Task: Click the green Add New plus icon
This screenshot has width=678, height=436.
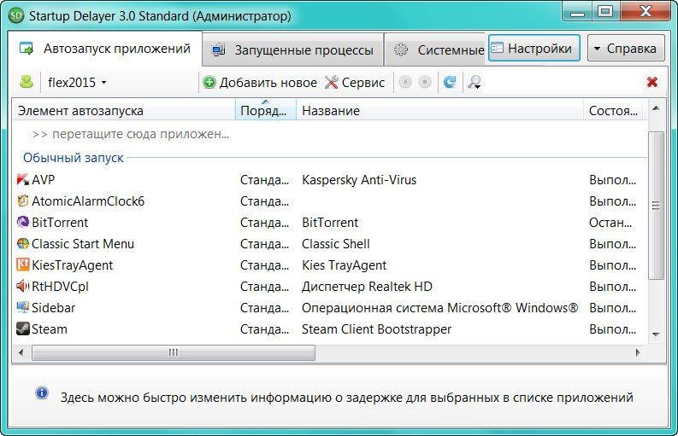Action: (209, 82)
